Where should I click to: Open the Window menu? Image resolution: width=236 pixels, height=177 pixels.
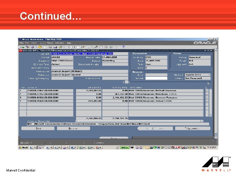[60, 43]
